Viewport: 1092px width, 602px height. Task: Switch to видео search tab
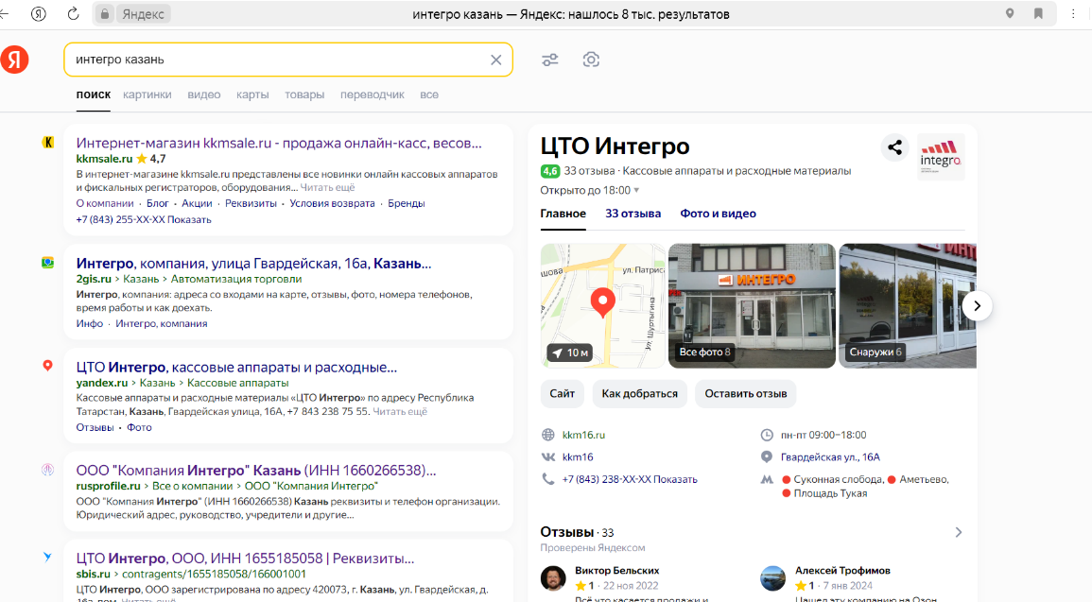click(x=204, y=95)
